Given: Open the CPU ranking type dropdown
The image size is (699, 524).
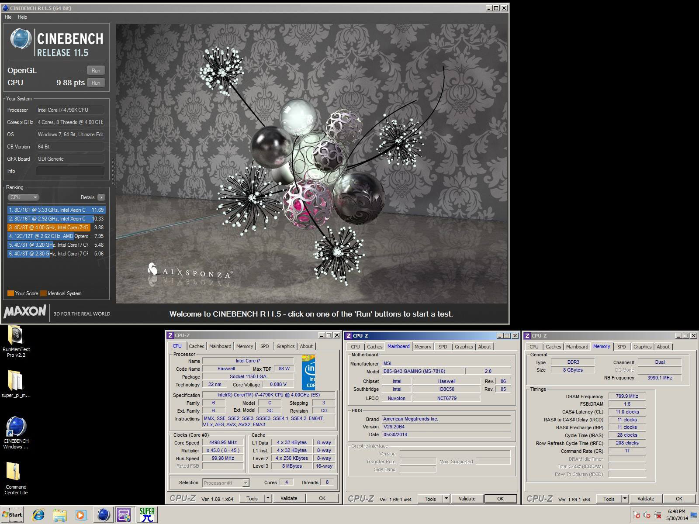Looking at the screenshot, I should point(24,197).
